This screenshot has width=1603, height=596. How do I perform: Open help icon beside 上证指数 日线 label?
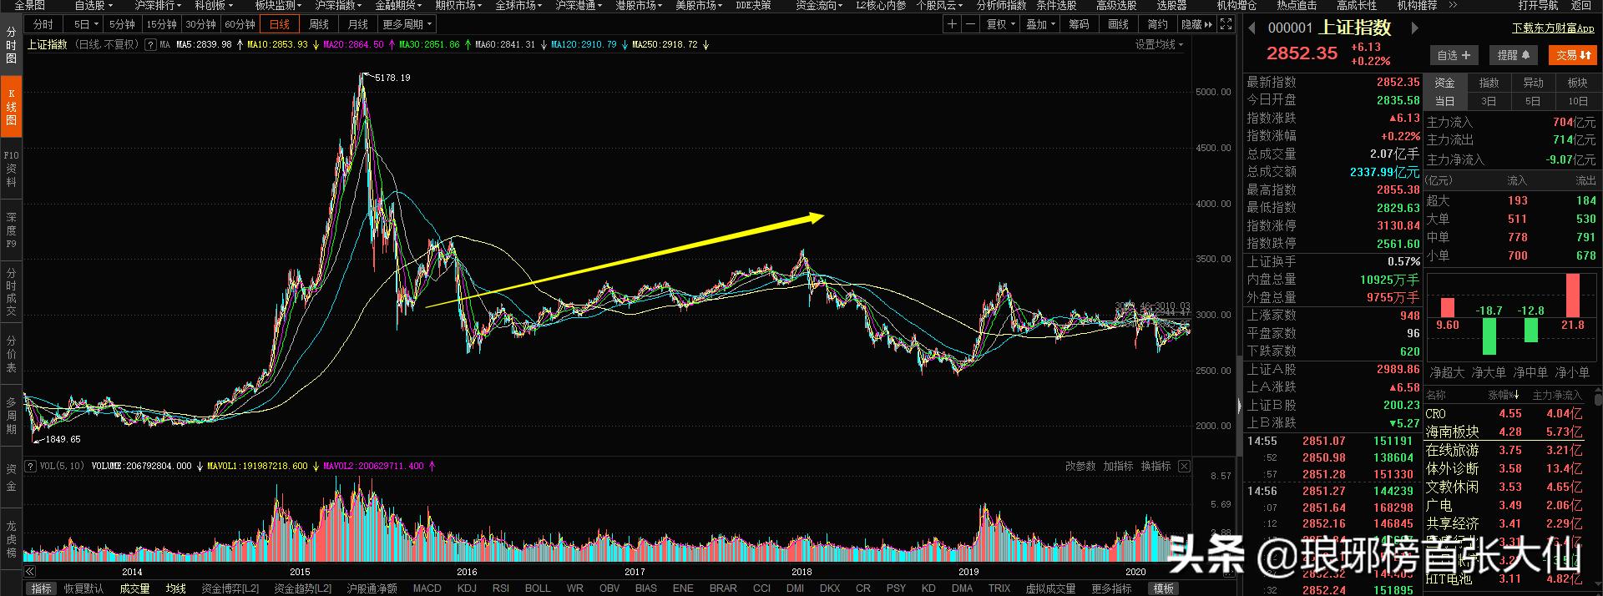pyautogui.click(x=150, y=44)
